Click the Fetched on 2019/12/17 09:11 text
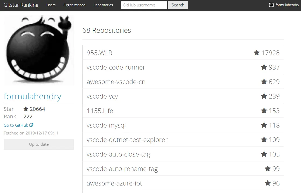The width and height of the screenshot is (301, 193). pos(31,133)
